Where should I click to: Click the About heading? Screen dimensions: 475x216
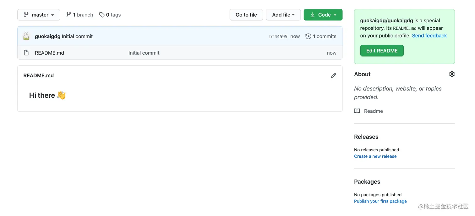[362, 74]
